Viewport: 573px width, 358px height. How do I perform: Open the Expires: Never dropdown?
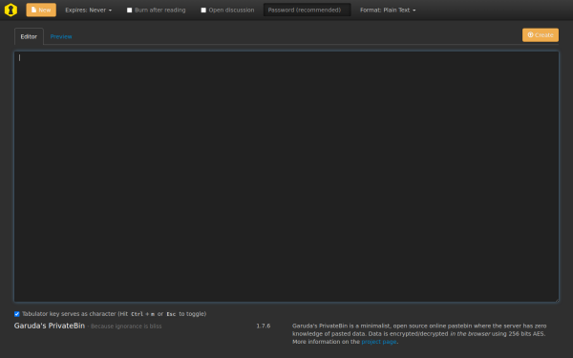pyautogui.click(x=89, y=10)
